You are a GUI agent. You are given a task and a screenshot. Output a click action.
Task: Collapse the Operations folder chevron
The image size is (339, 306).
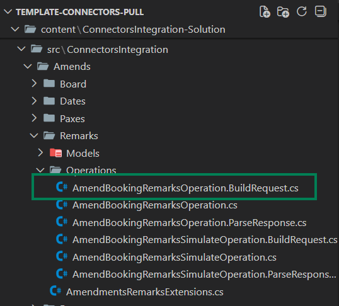(40, 170)
